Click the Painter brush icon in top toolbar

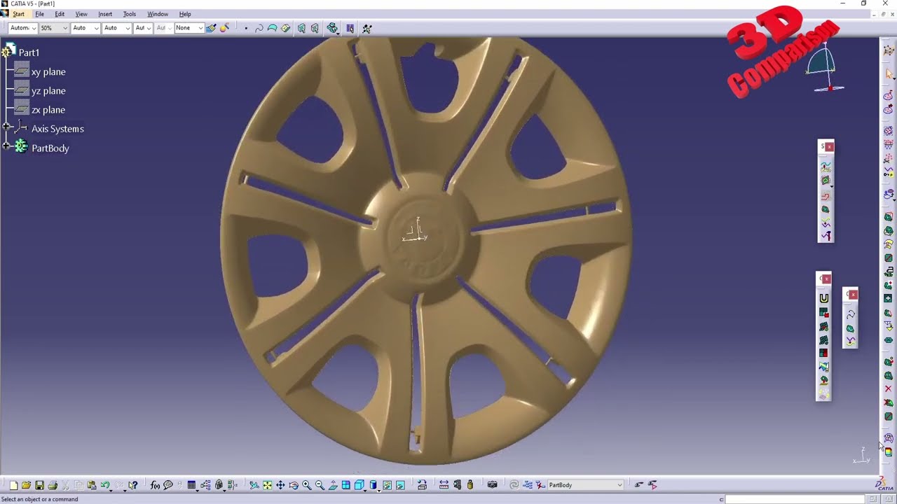point(210,28)
